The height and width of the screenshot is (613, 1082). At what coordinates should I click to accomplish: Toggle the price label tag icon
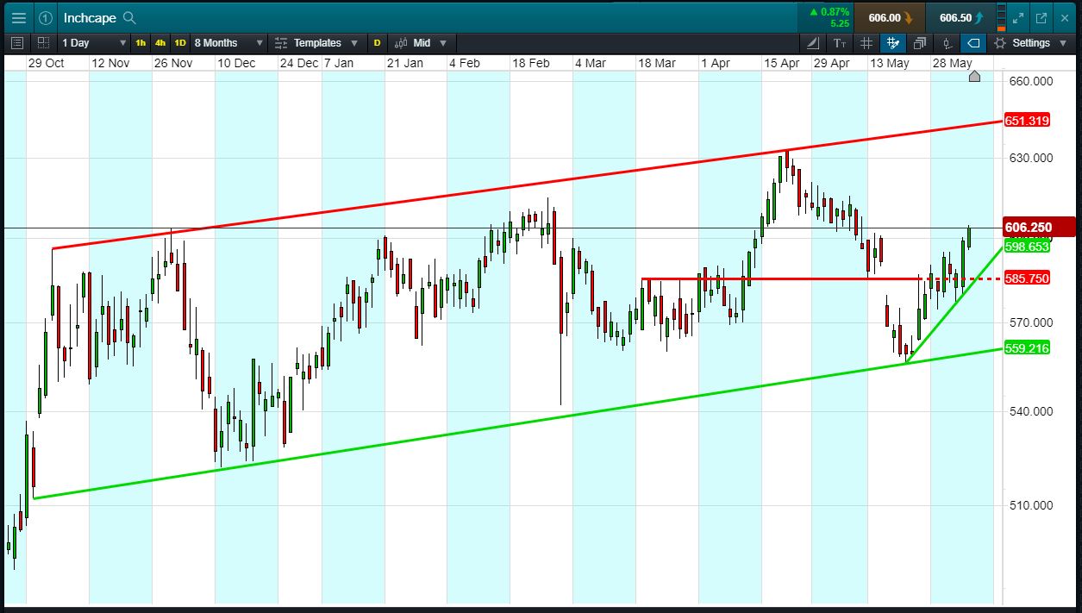pos(973,42)
